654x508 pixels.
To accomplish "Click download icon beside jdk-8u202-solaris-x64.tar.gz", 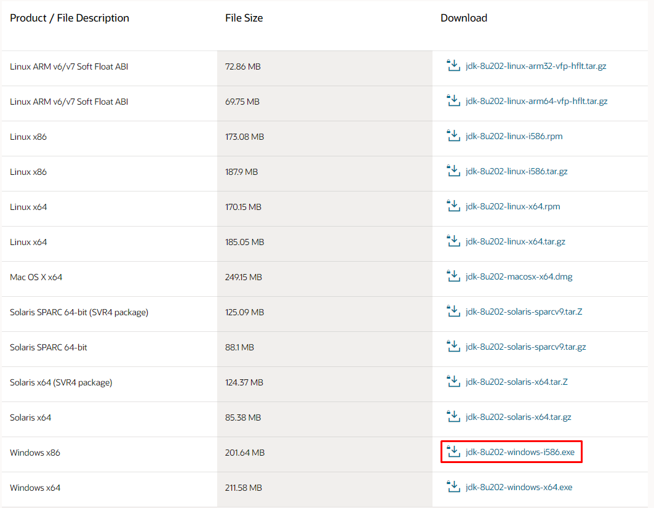I will (453, 416).
